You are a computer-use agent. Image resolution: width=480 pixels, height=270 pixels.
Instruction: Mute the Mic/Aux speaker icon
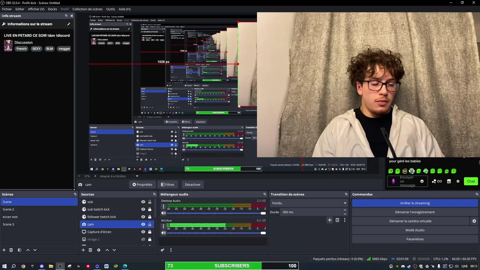163,233
